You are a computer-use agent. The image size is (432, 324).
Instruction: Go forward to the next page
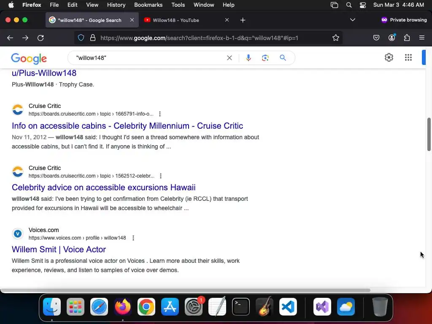click(25, 38)
